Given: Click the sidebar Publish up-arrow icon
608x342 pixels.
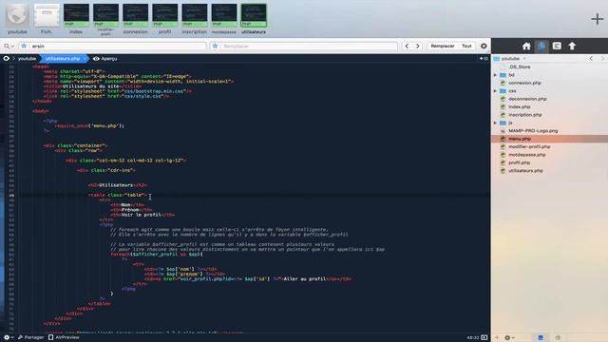Looking at the screenshot, I should [572, 47].
